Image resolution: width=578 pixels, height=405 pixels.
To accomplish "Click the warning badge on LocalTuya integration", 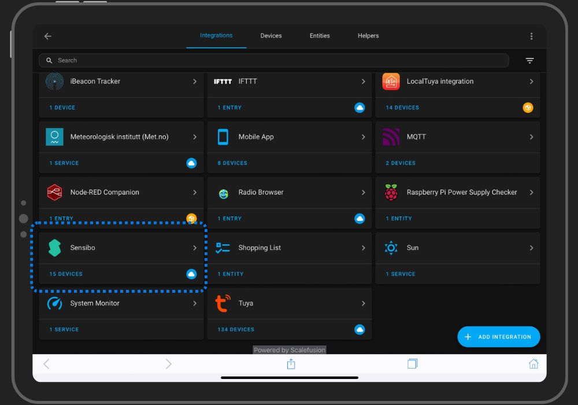I will (x=528, y=107).
